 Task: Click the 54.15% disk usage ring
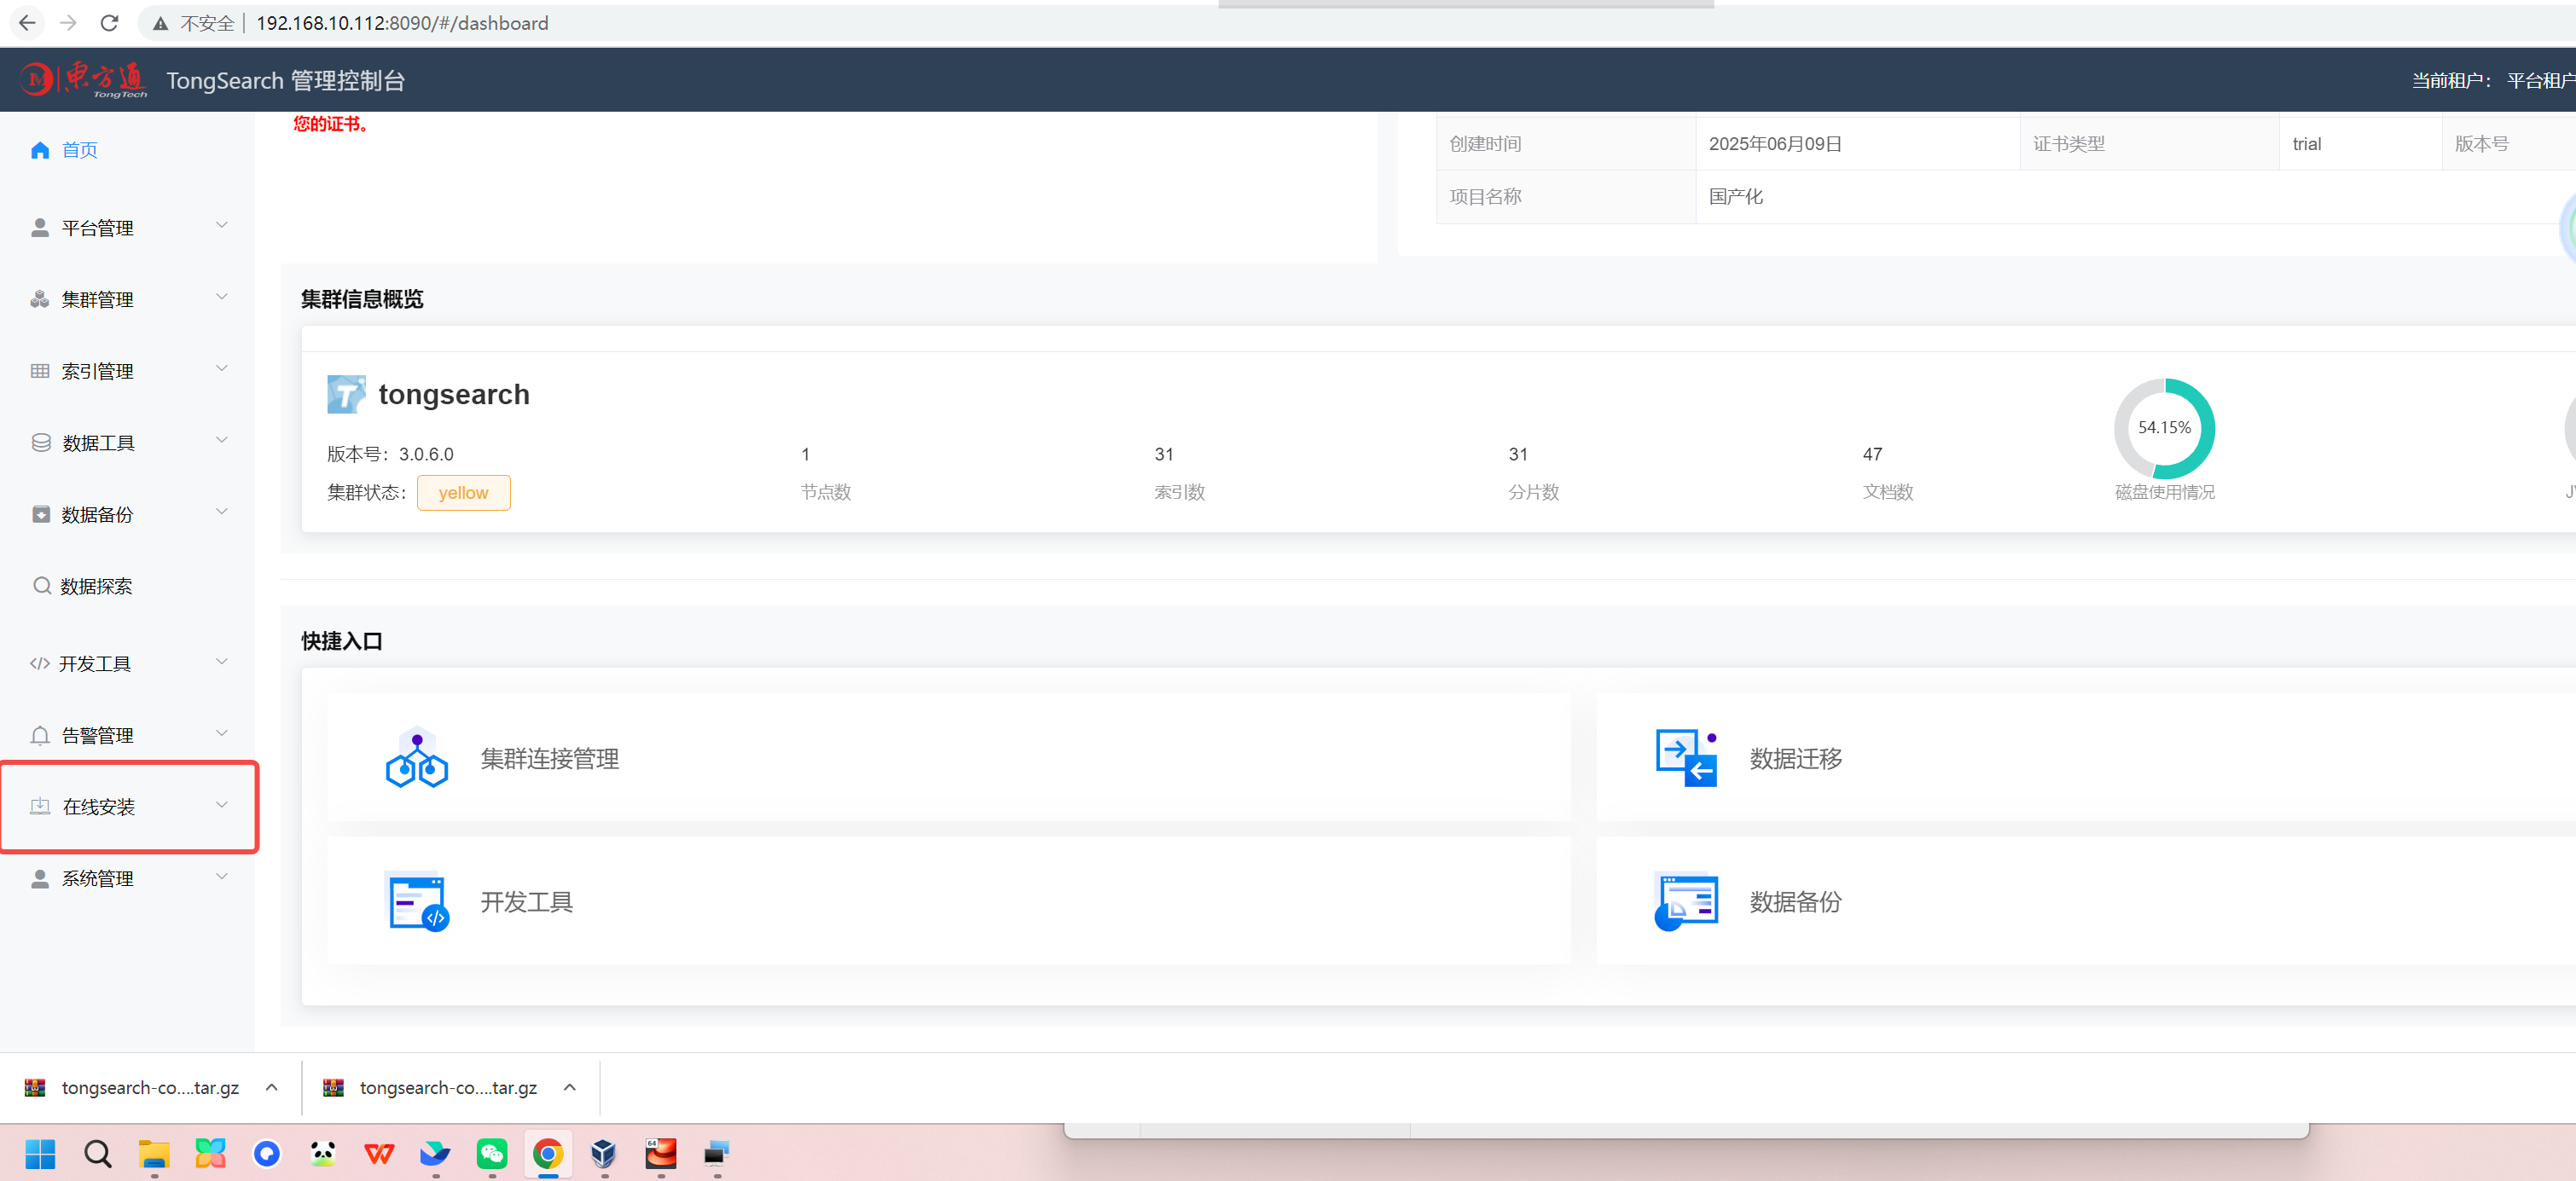tap(2164, 428)
